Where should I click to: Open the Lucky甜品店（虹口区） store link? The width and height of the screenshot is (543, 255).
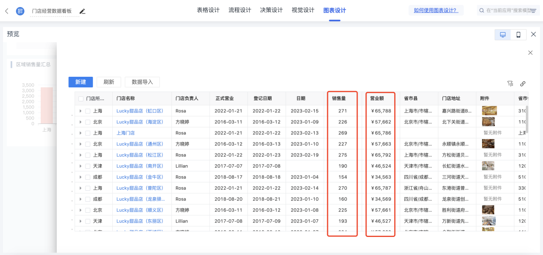pos(140,111)
